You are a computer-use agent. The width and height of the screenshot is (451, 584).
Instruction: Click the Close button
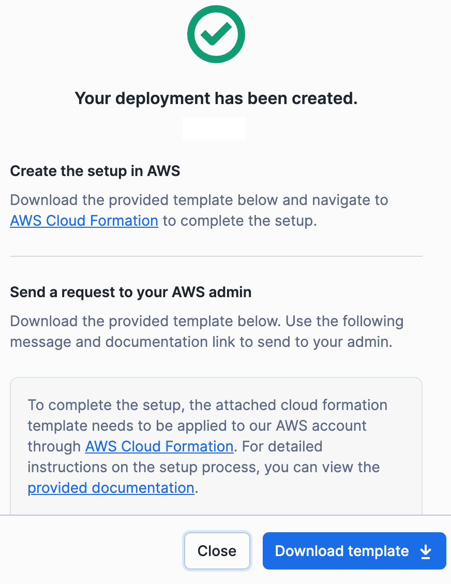point(217,551)
